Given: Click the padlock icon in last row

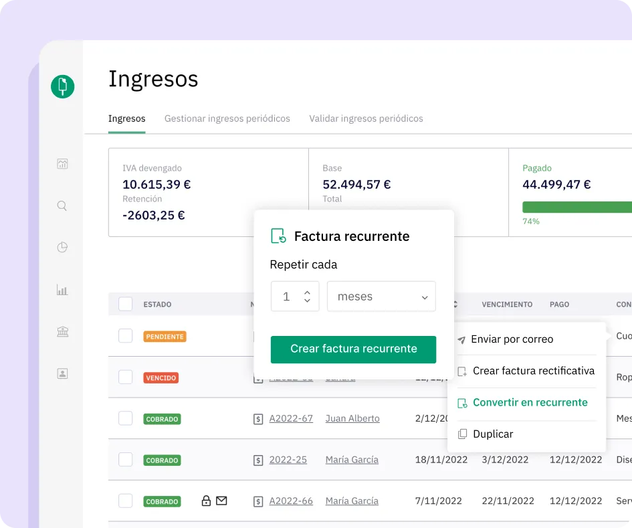Looking at the screenshot, I should pyautogui.click(x=207, y=501).
